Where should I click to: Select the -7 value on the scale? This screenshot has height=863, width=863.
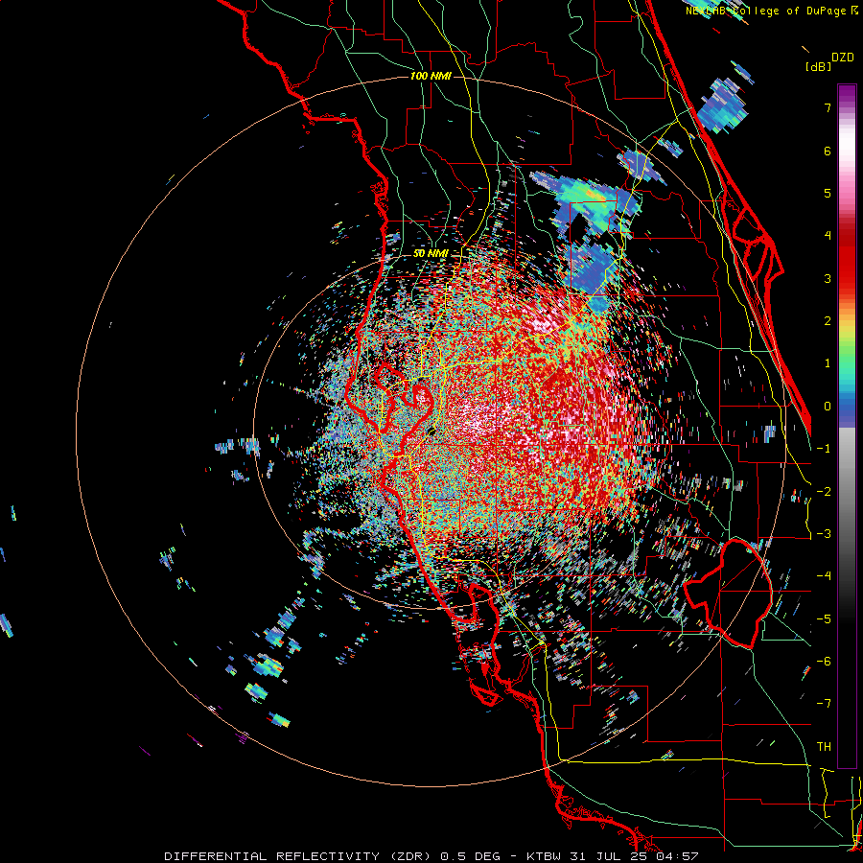[x=824, y=704]
